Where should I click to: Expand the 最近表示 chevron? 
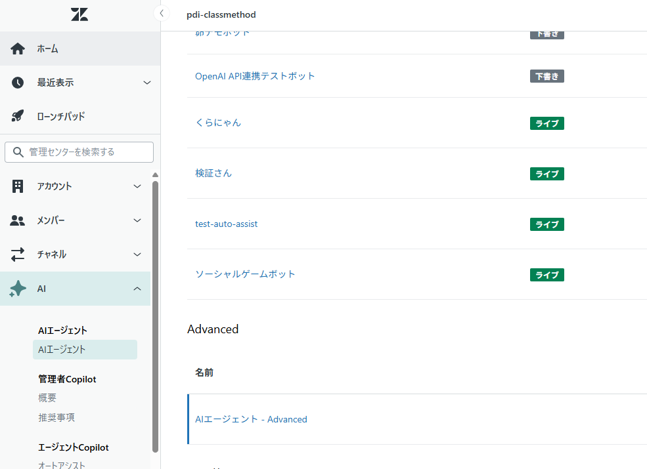pos(147,83)
